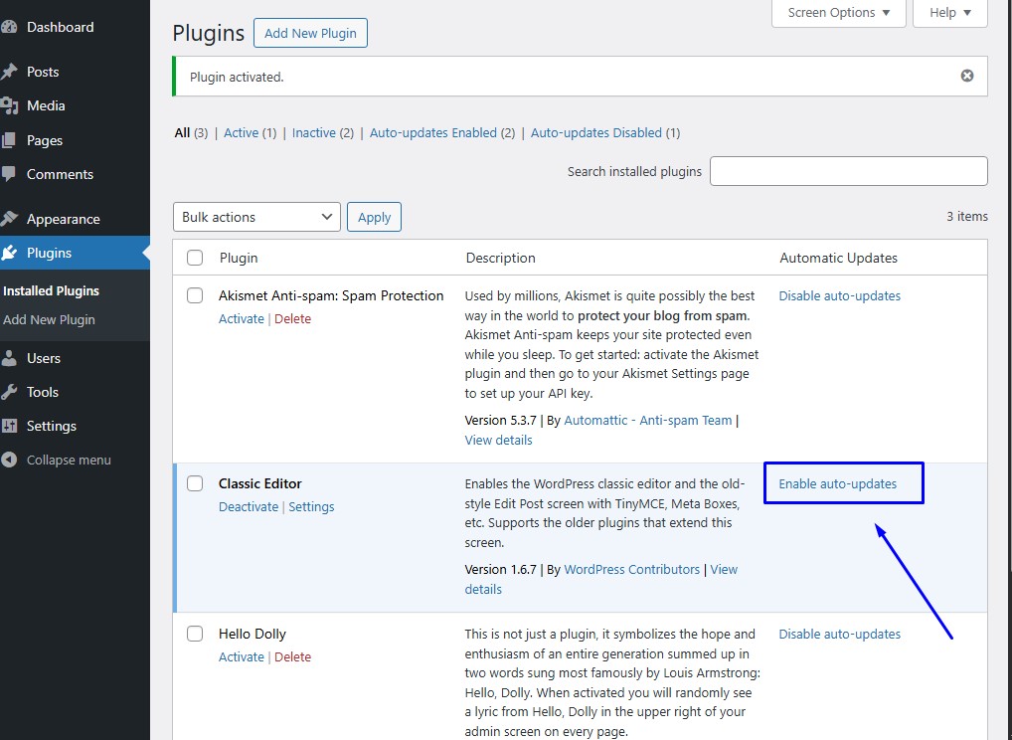Open the Bulk actions dropdown

pyautogui.click(x=256, y=216)
